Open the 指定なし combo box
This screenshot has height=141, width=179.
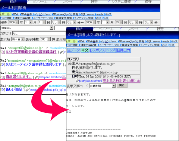tap(27, 28)
